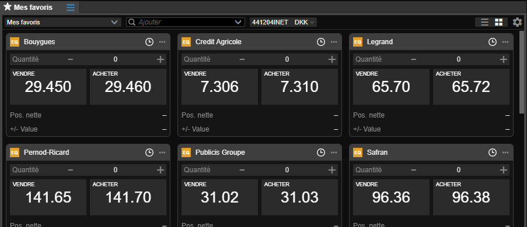Click the vertical scrollbar of the watchlist

(522, 72)
